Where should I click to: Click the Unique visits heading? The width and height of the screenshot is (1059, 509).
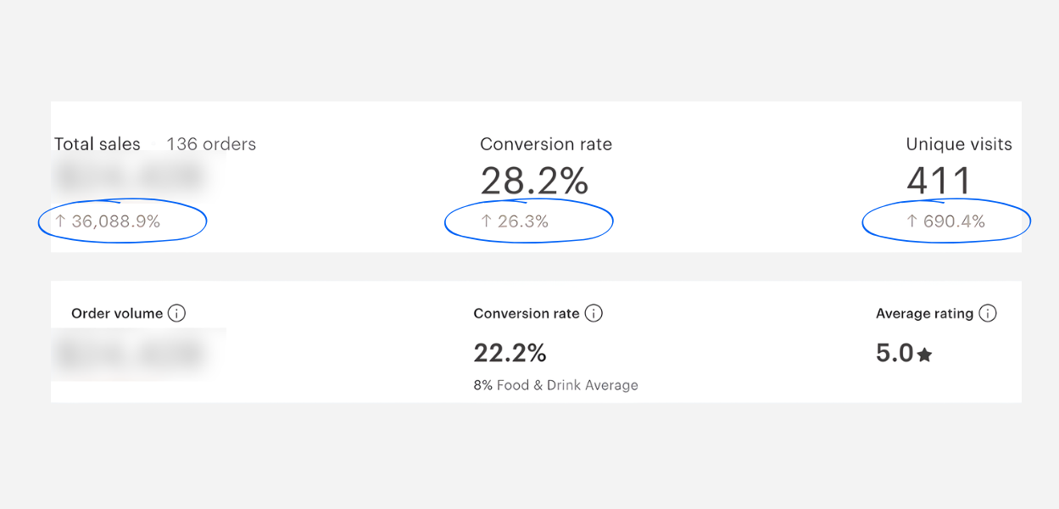pos(959,144)
